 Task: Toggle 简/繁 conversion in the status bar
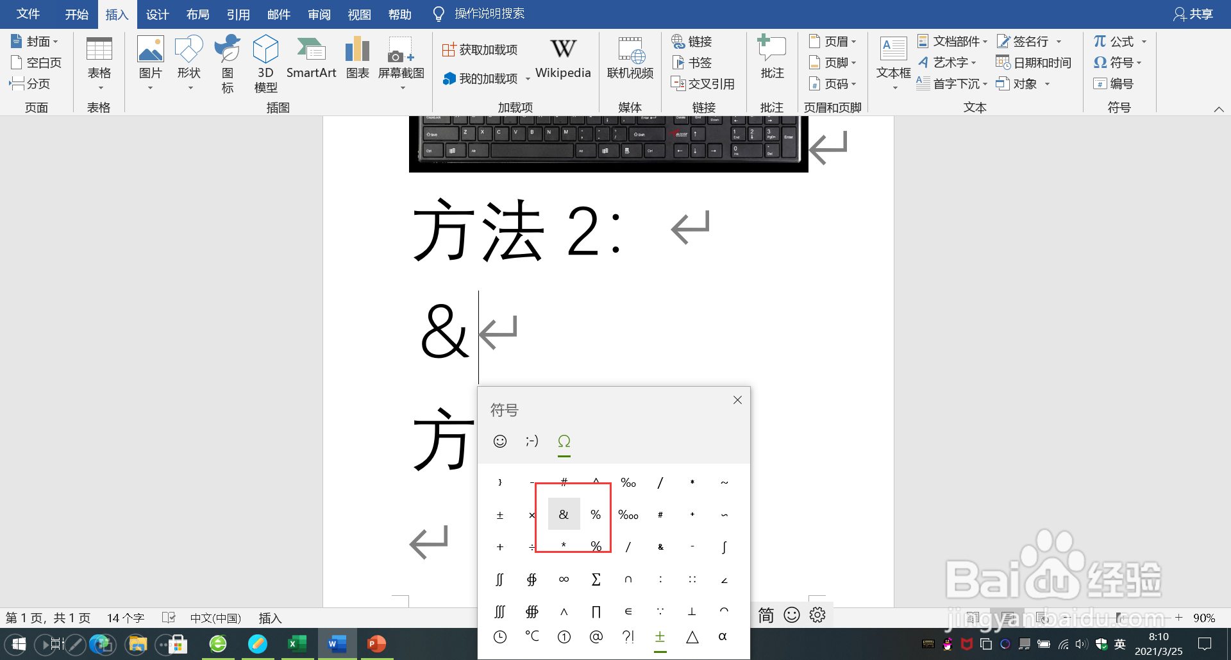pyautogui.click(x=766, y=614)
